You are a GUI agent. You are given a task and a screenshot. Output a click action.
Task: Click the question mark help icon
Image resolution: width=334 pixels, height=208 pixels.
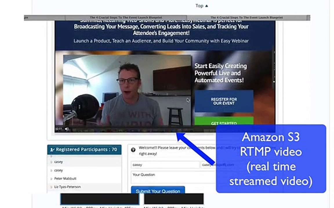[x=133, y=150]
